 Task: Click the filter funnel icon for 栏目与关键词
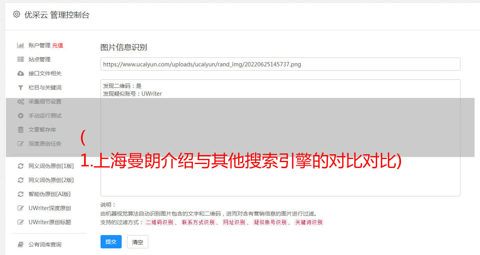[21, 87]
